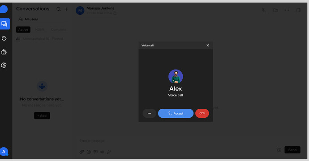Open the Conversations sidebar icon
Screen dimensions: 309x161
click(4, 24)
